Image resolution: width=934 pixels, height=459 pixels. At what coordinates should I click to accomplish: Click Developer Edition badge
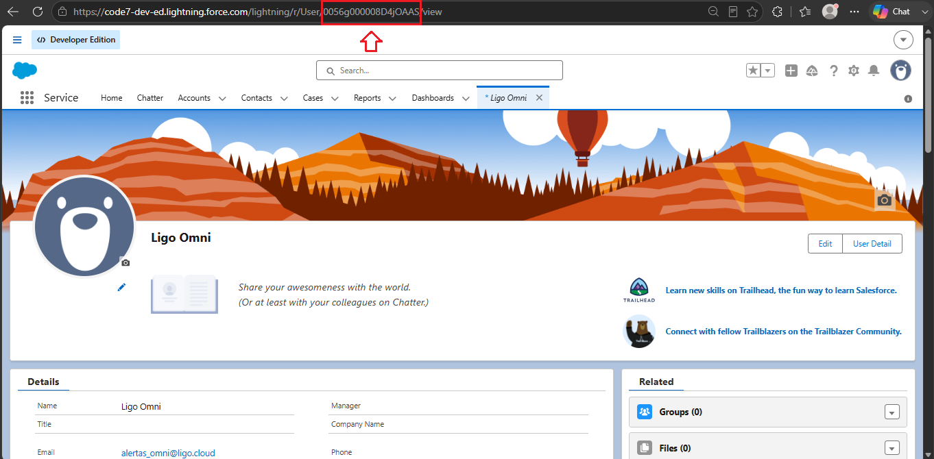pos(75,40)
